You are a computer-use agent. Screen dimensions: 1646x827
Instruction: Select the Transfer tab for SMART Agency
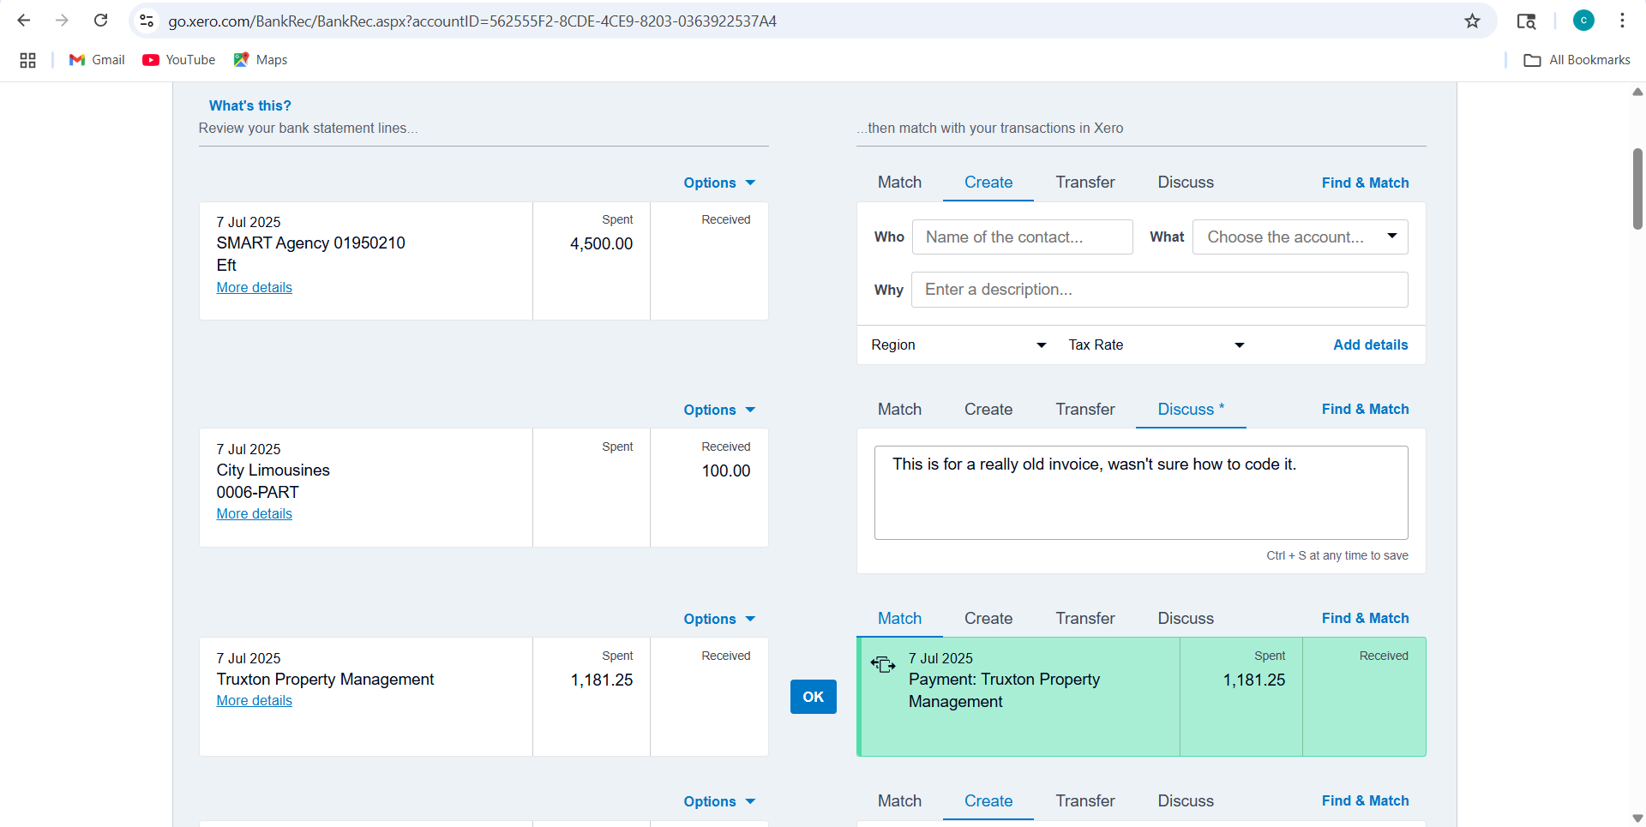pyautogui.click(x=1085, y=183)
